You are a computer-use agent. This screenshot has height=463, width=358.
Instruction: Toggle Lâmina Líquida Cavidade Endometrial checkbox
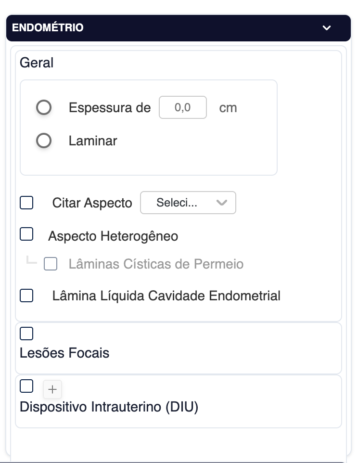[x=26, y=295]
